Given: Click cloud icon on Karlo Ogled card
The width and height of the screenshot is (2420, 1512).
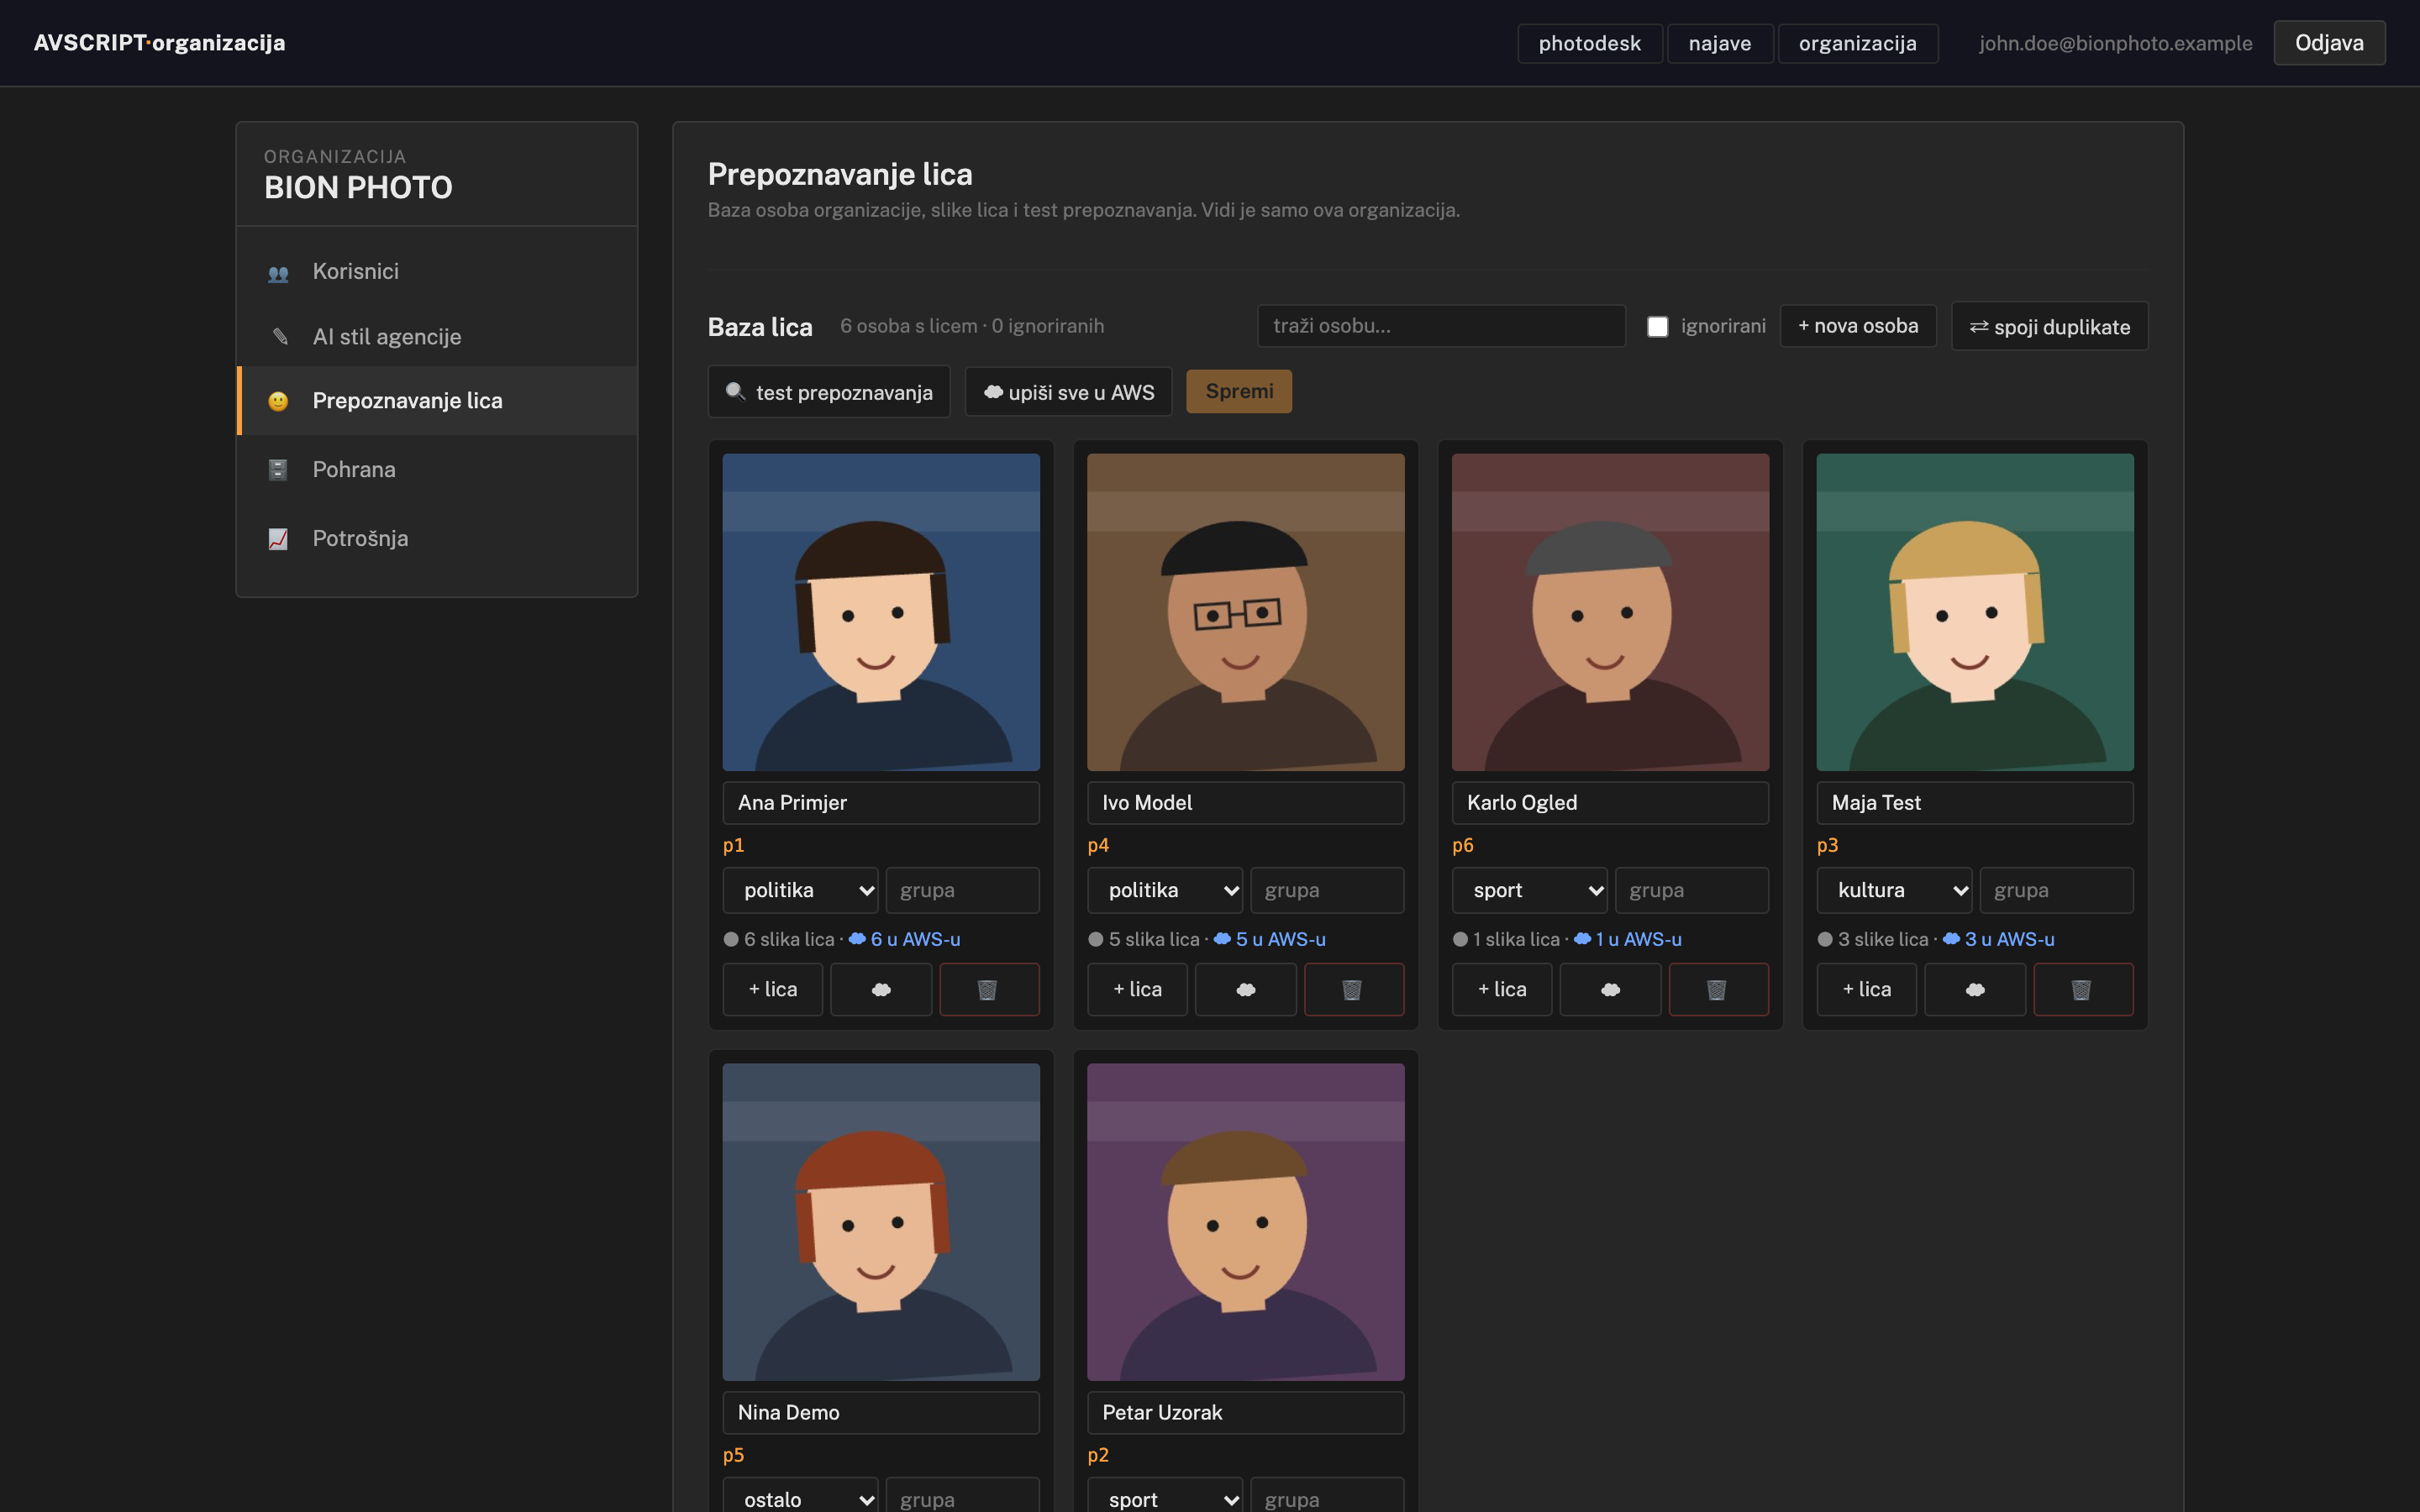Looking at the screenshot, I should click(x=1610, y=989).
